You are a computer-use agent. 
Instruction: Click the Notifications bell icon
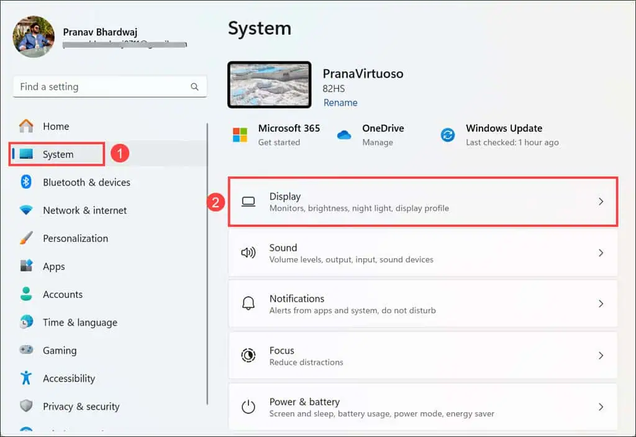[x=248, y=304]
